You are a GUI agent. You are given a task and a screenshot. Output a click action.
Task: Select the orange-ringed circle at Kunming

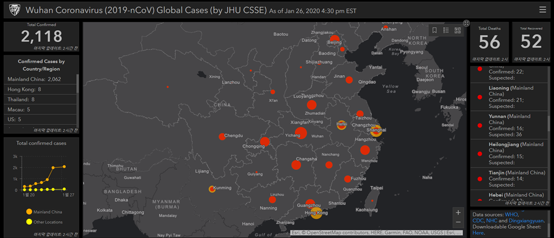(x=212, y=189)
